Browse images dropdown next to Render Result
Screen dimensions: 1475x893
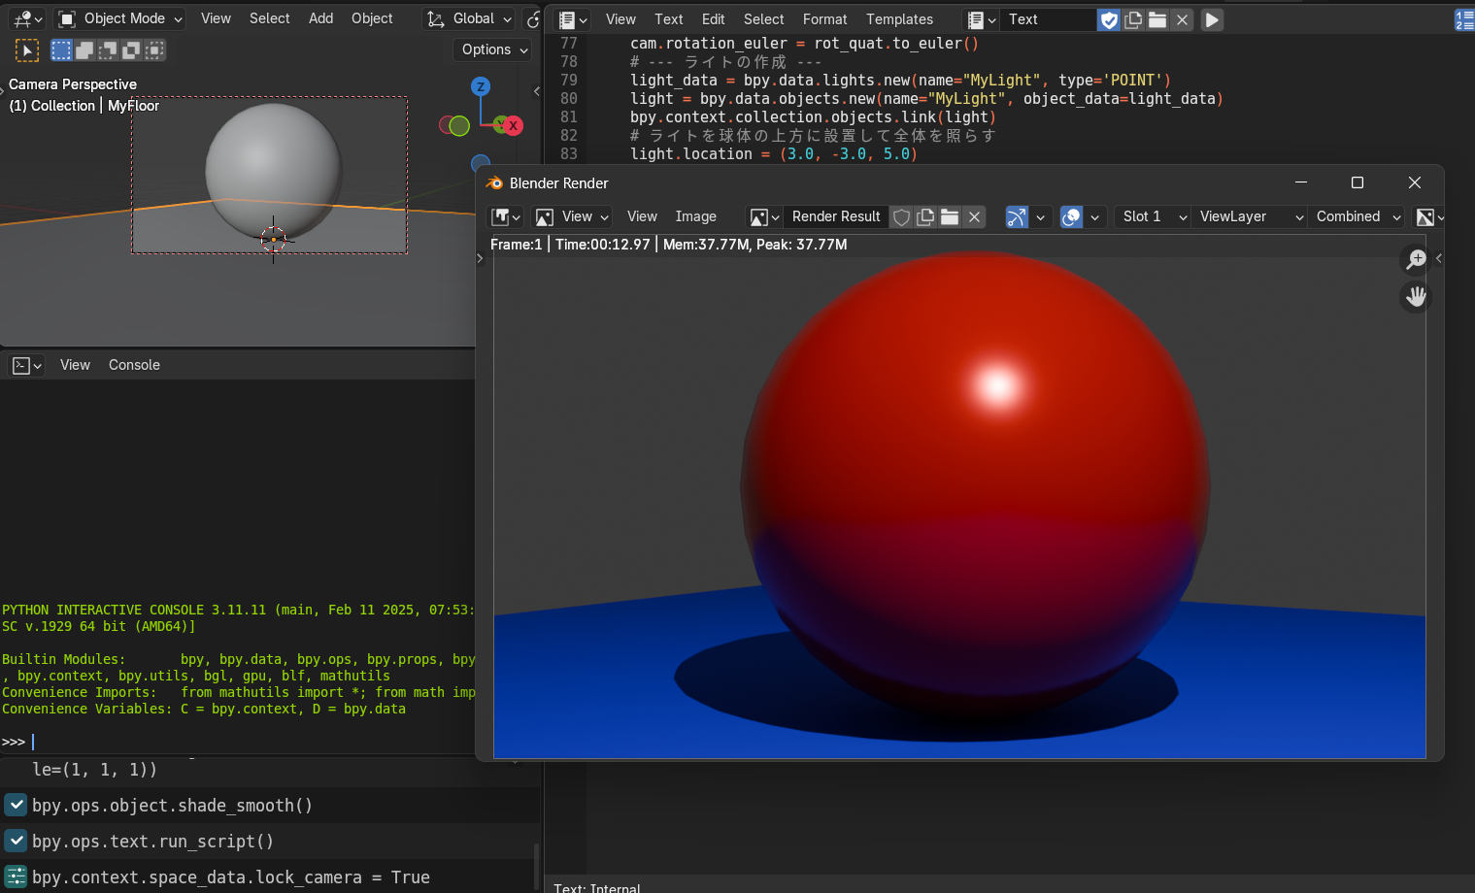tap(764, 216)
